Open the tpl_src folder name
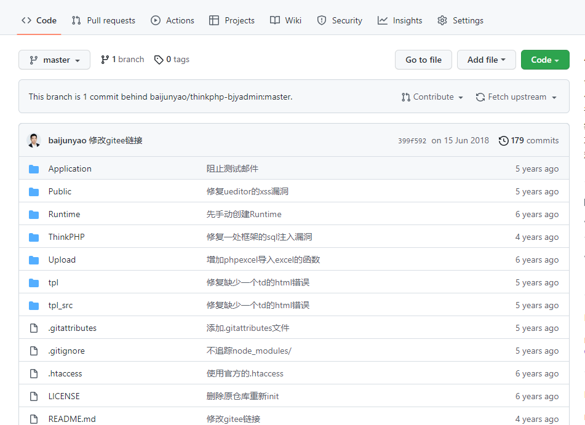Image resolution: width=585 pixels, height=425 pixels. 60,305
